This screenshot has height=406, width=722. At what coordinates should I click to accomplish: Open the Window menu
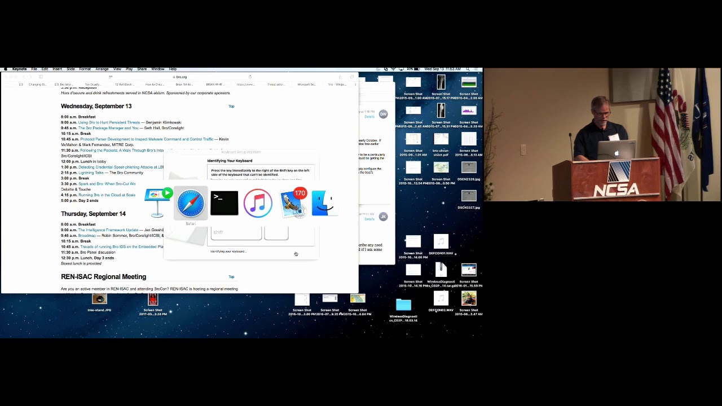pyautogui.click(x=157, y=69)
